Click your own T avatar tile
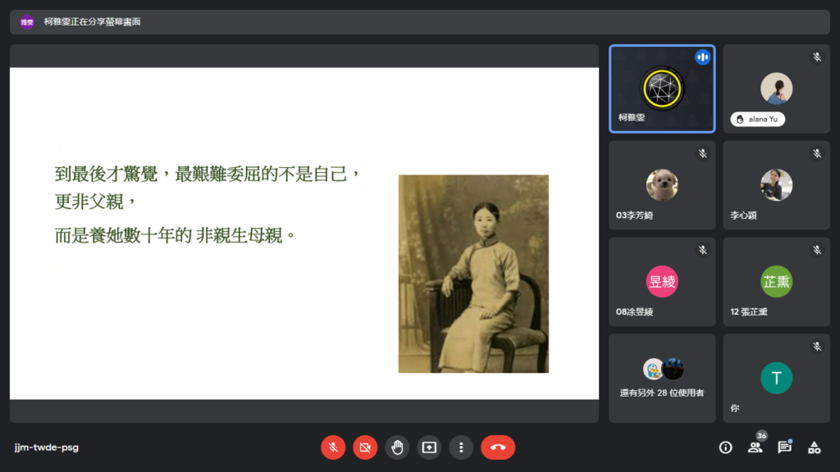840x472 pixels. [x=776, y=379]
